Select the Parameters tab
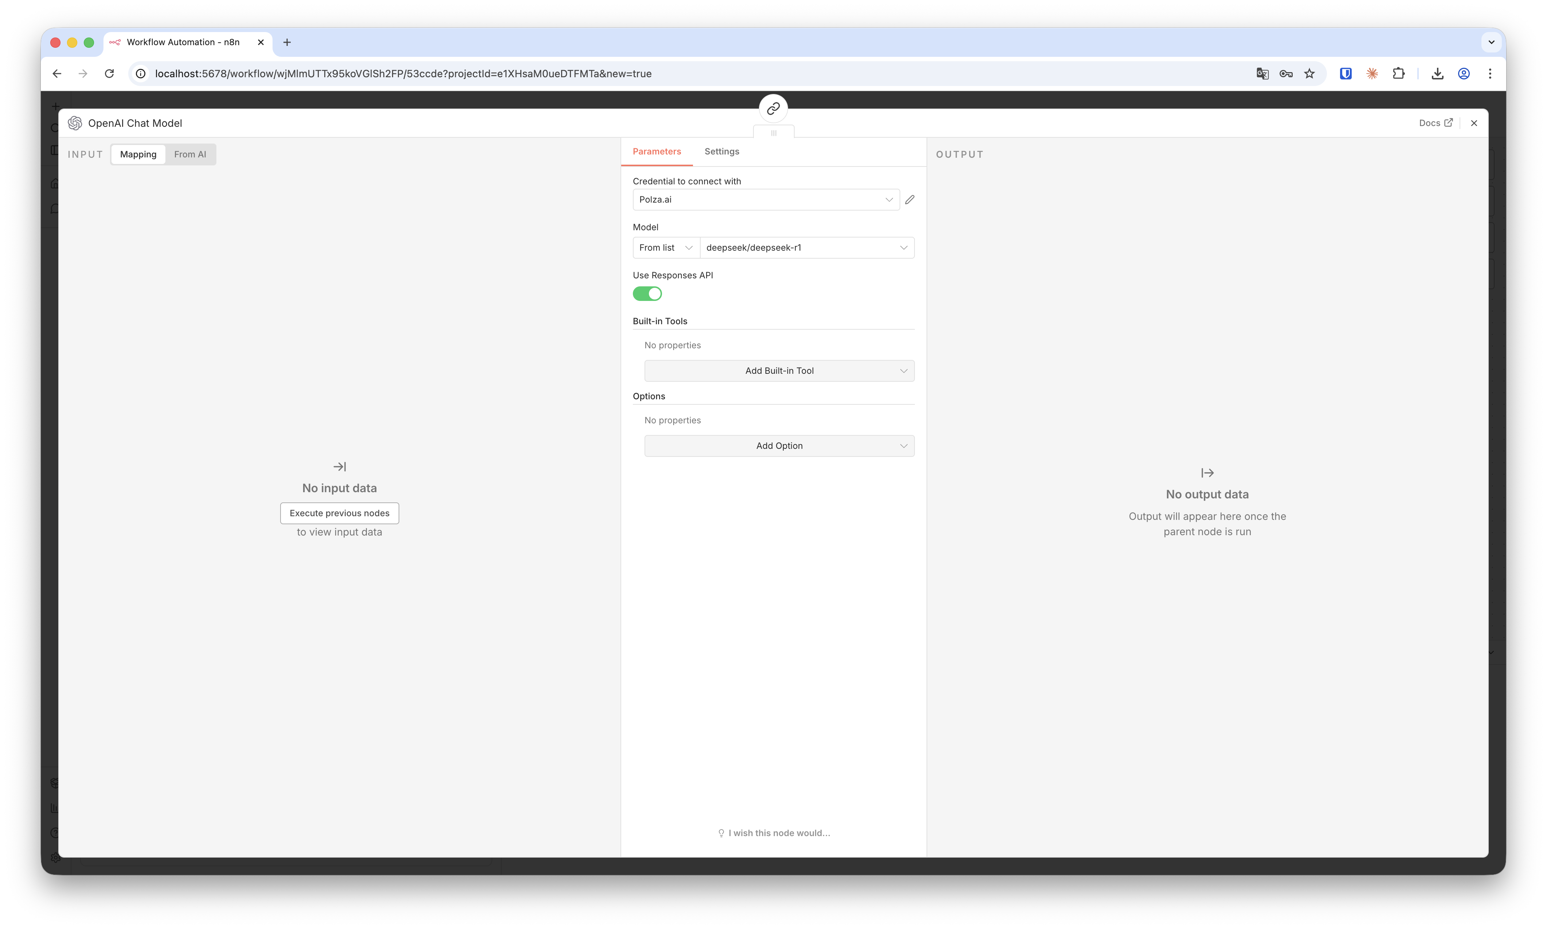The image size is (1547, 929). 656,152
